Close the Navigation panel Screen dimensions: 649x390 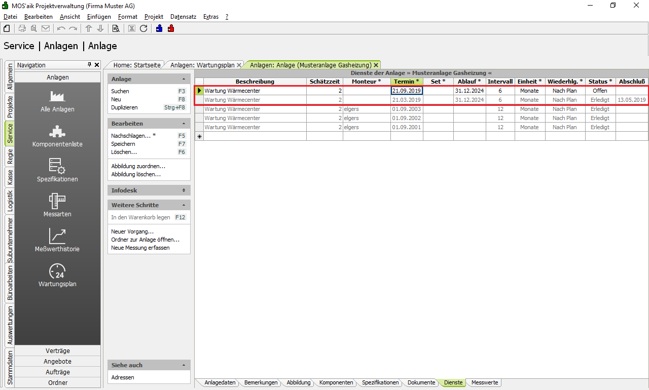(x=97, y=65)
